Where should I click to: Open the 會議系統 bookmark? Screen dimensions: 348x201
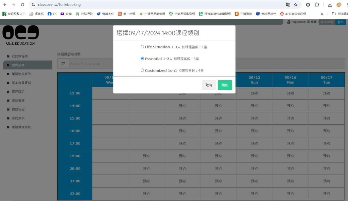click(105, 14)
